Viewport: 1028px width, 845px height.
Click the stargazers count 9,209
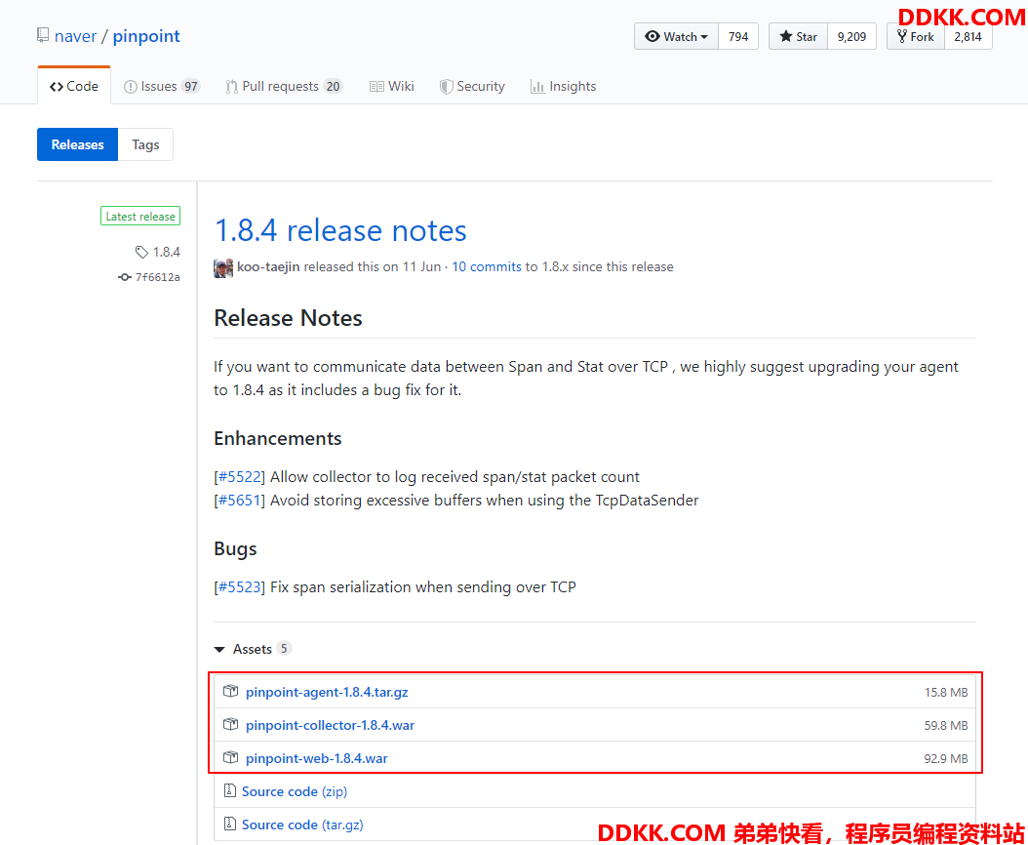(x=851, y=37)
